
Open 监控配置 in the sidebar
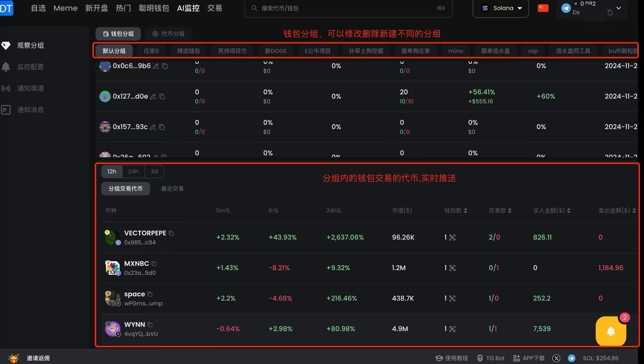(30, 67)
